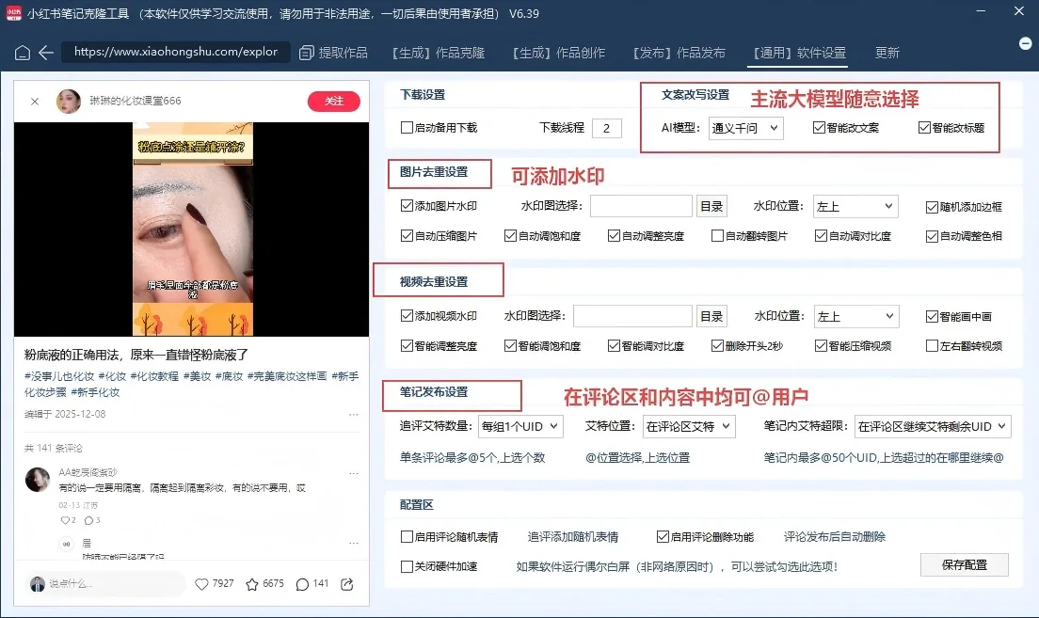Open video 水印位置 dropdown 左上
The height and width of the screenshot is (618, 1039).
[x=855, y=316]
